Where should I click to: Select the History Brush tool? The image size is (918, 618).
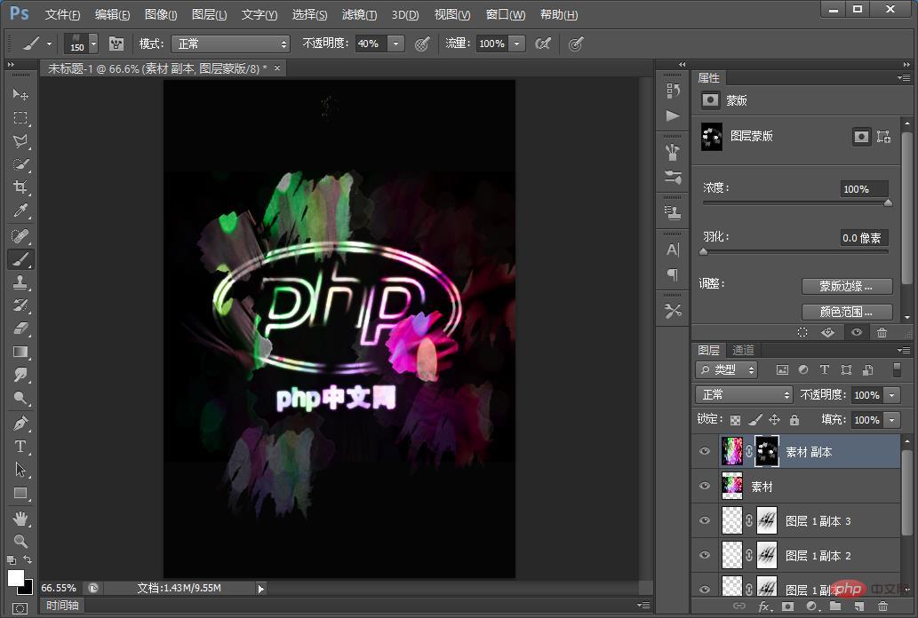(20, 305)
